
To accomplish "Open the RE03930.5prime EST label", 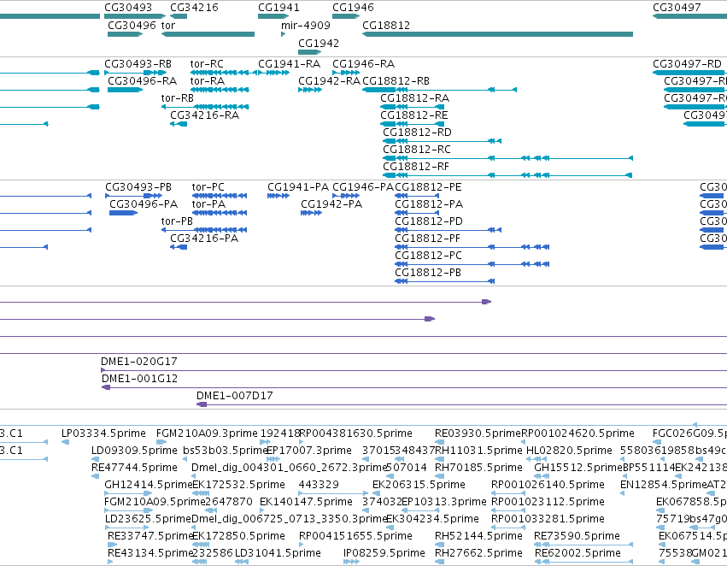I will [478, 433].
